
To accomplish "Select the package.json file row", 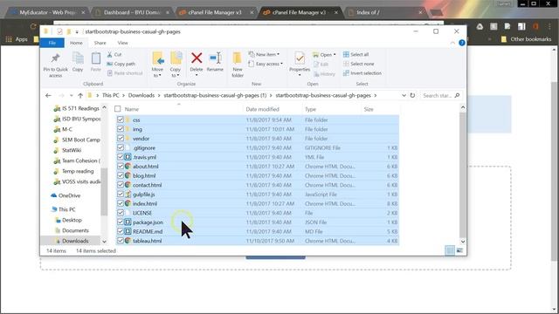I will click(x=257, y=222).
